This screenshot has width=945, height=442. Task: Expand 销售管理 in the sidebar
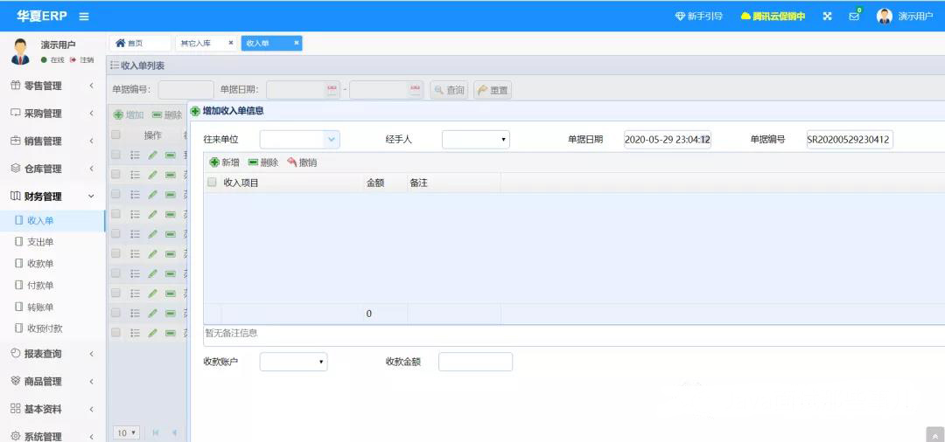(x=52, y=142)
